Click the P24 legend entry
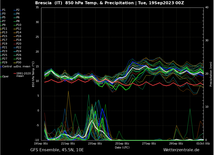 (x=18, y=51)
